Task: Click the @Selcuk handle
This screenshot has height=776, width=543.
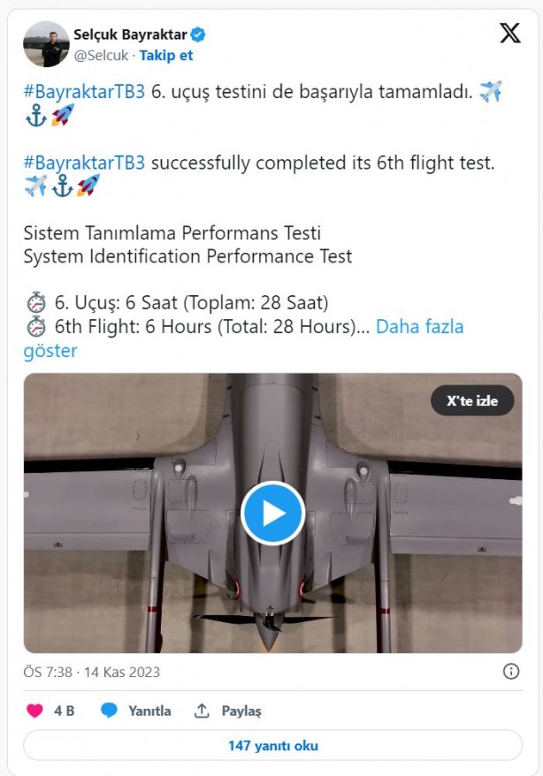Action: point(102,56)
